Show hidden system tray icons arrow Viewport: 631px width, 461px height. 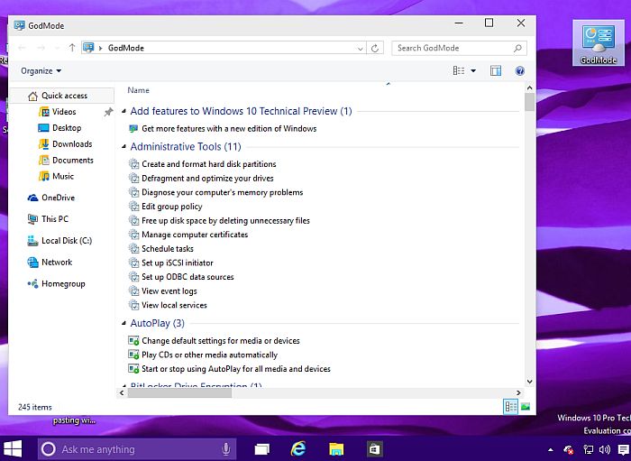coord(551,450)
